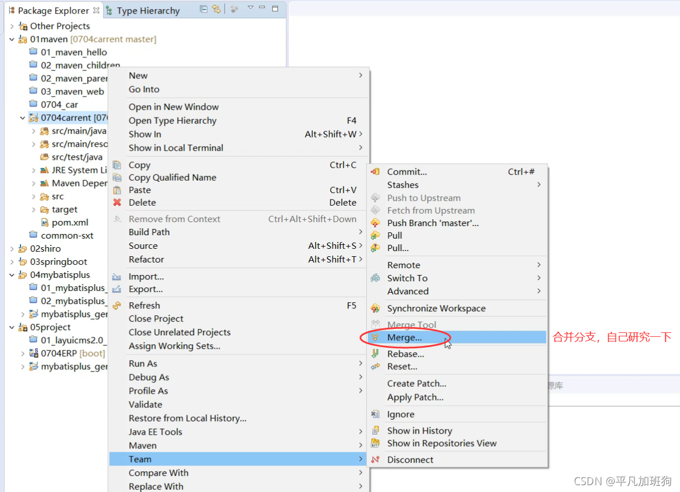Click the Copy Qualified Name icon
Image resolution: width=680 pixels, height=492 pixels.
click(x=117, y=177)
